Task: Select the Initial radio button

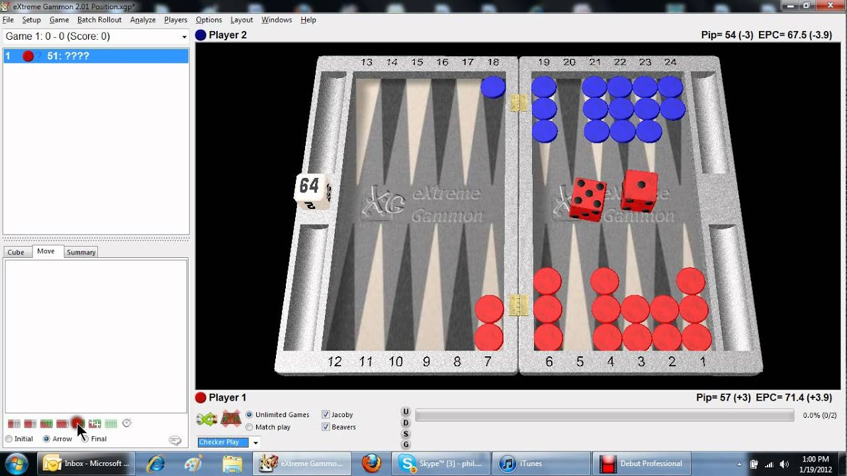Action: pos(9,439)
